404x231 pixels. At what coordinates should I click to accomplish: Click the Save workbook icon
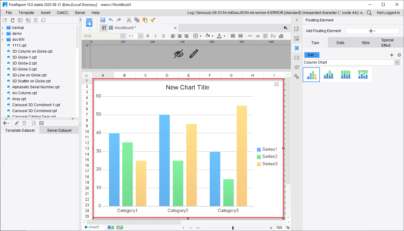coord(103,20)
